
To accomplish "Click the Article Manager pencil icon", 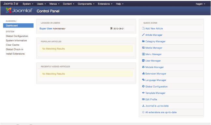I will pyautogui.click(x=143, y=35).
